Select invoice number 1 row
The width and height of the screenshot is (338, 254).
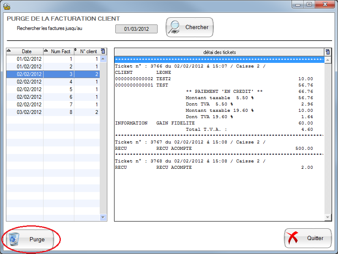[x=53, y=59]
